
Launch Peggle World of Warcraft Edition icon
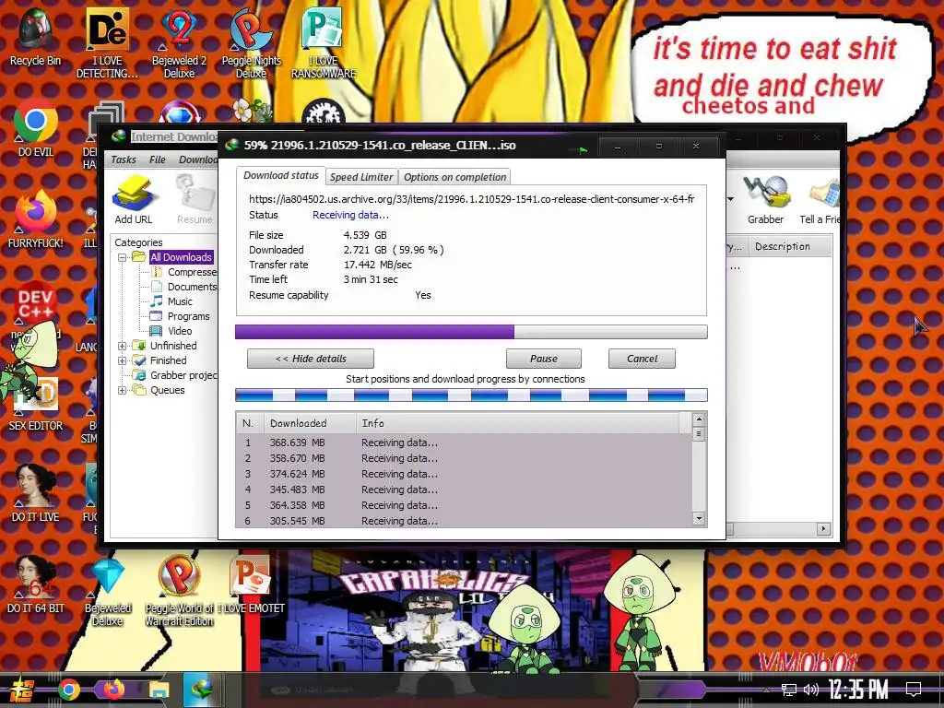[x=180, y=590]
